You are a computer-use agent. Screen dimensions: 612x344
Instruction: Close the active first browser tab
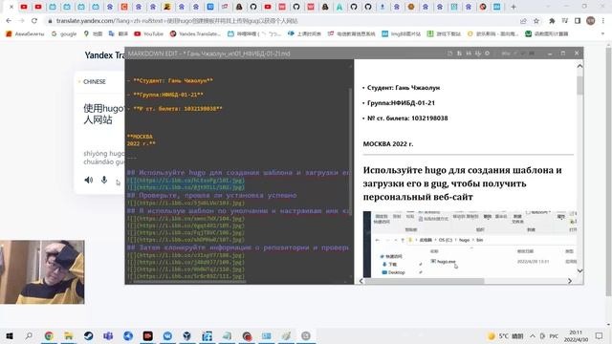(11, 7)
